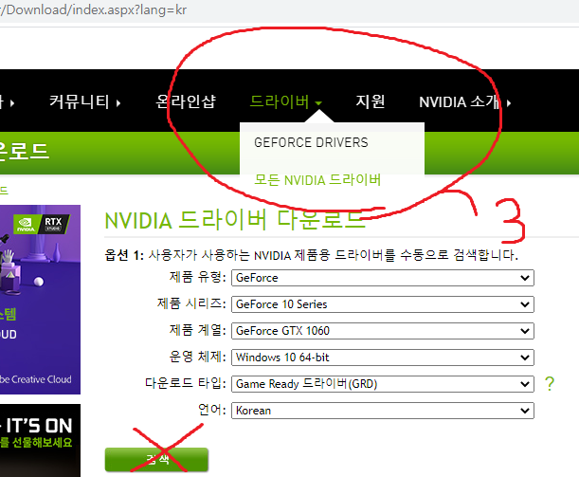Collapse the arrow next to 드라이버
Screen dimensions: 579x477
point(318,103)
